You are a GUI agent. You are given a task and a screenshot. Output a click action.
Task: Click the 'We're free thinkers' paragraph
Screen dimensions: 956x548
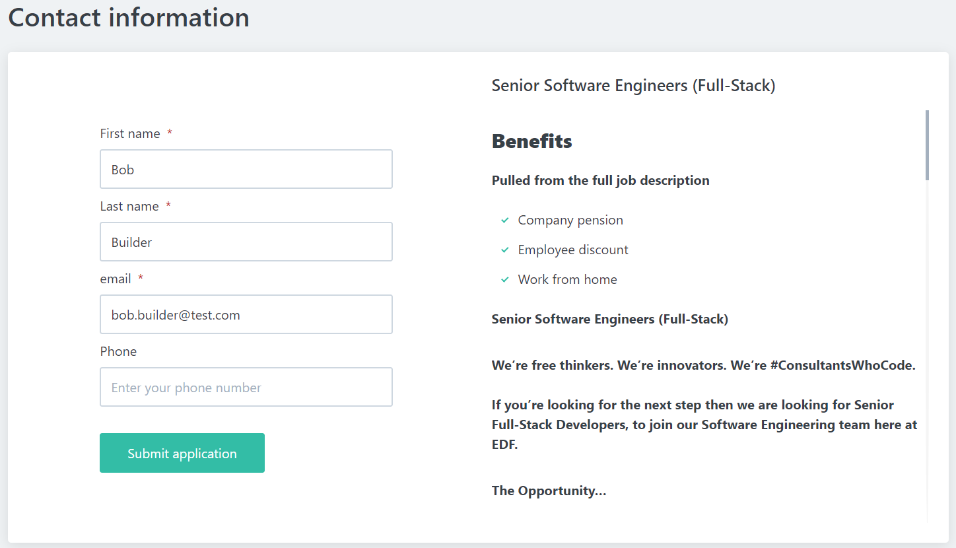(x=703, y=365)
